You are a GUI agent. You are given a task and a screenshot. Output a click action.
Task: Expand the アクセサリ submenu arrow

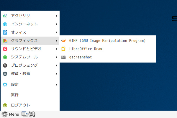(x=56, y=16)
